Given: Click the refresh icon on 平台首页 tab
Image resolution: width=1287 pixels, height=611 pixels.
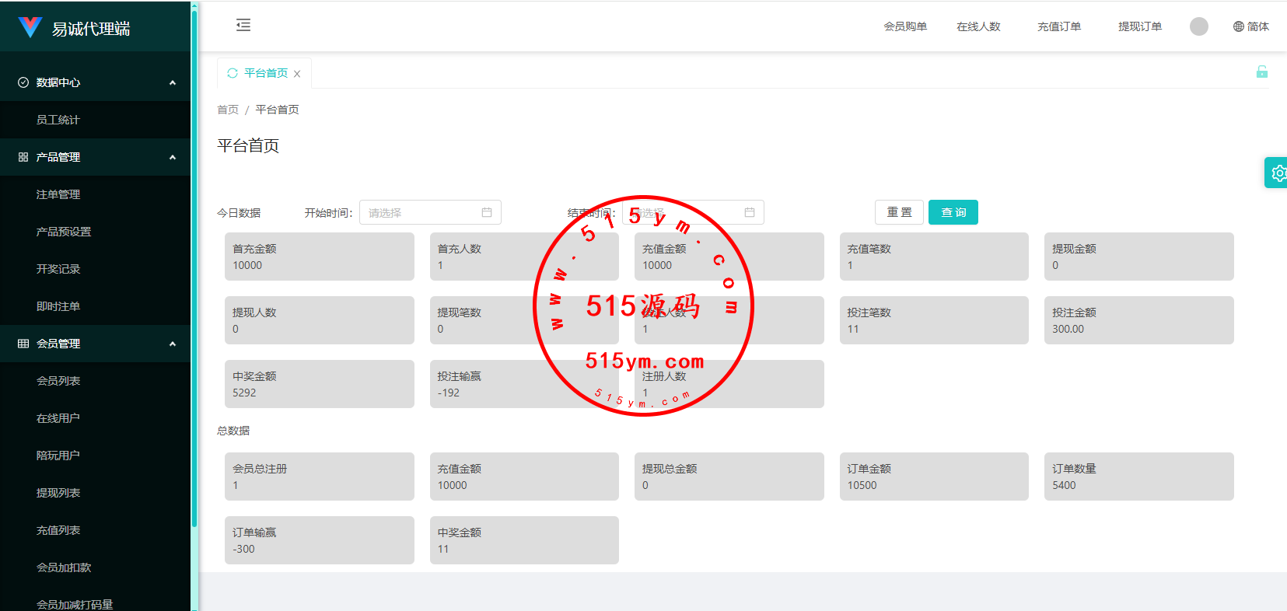Looking at the screenshot, I should click(x=232, y=73).
